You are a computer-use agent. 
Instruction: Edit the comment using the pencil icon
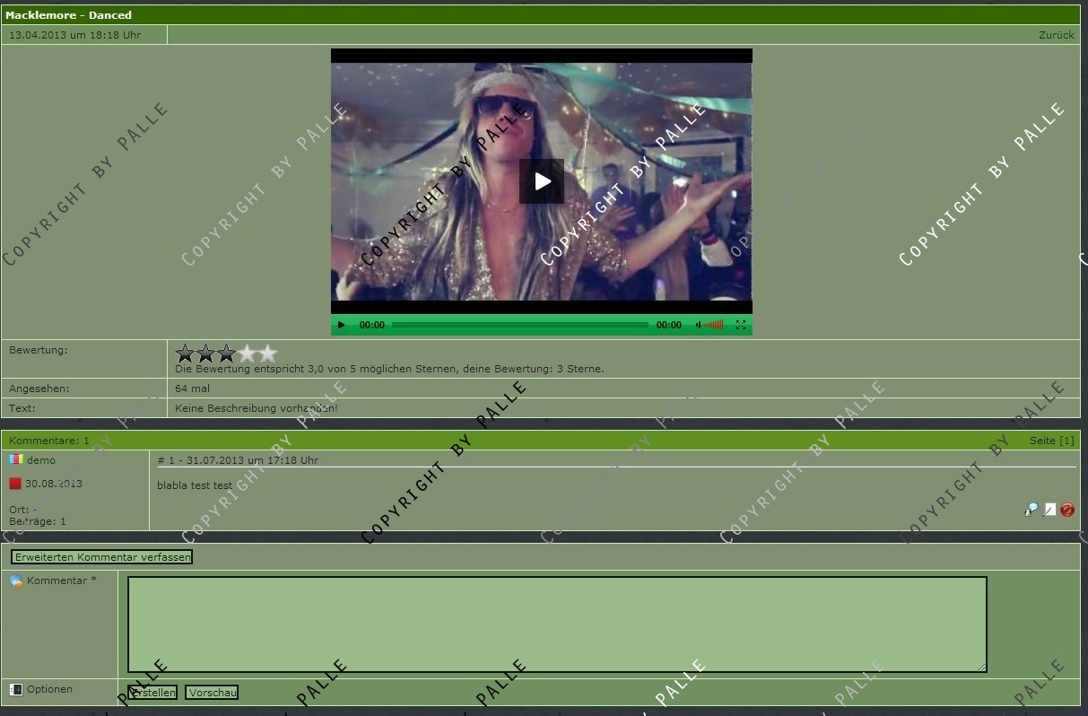(x=1049, y=510)
